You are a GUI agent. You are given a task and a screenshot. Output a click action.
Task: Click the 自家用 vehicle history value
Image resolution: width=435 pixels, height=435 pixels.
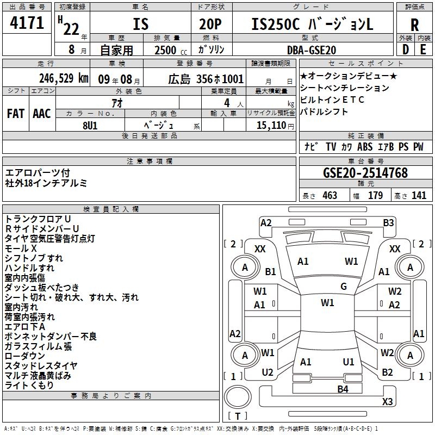[115, 50]
